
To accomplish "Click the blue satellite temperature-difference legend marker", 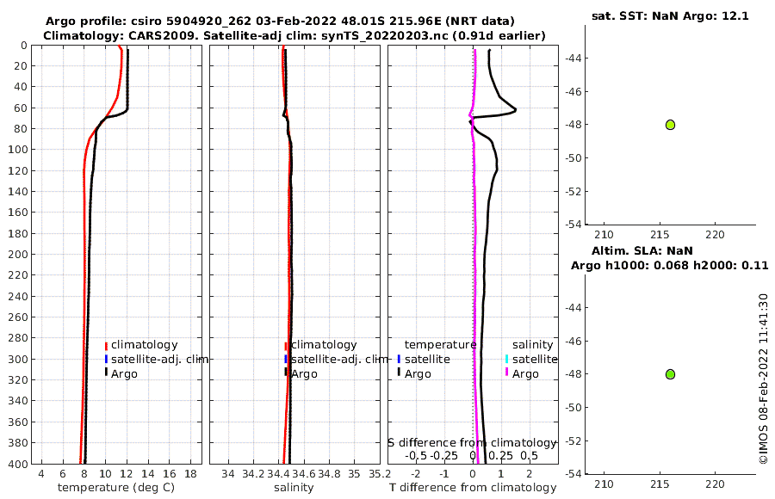I will pos(399,359).
